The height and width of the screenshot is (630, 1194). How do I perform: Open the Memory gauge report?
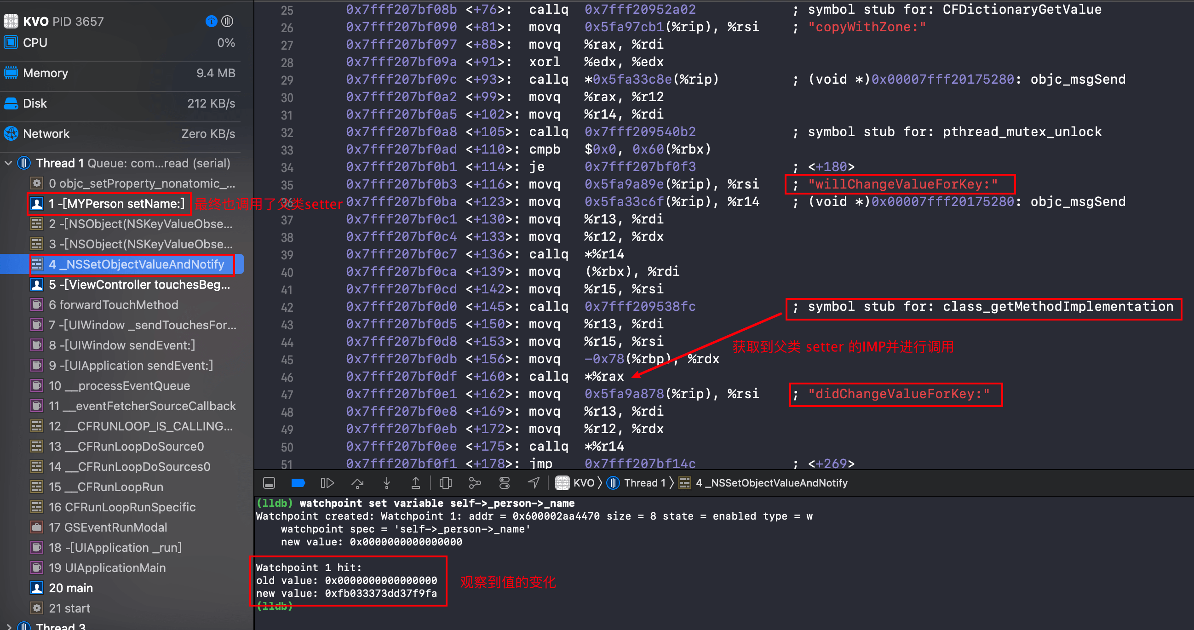120,73
